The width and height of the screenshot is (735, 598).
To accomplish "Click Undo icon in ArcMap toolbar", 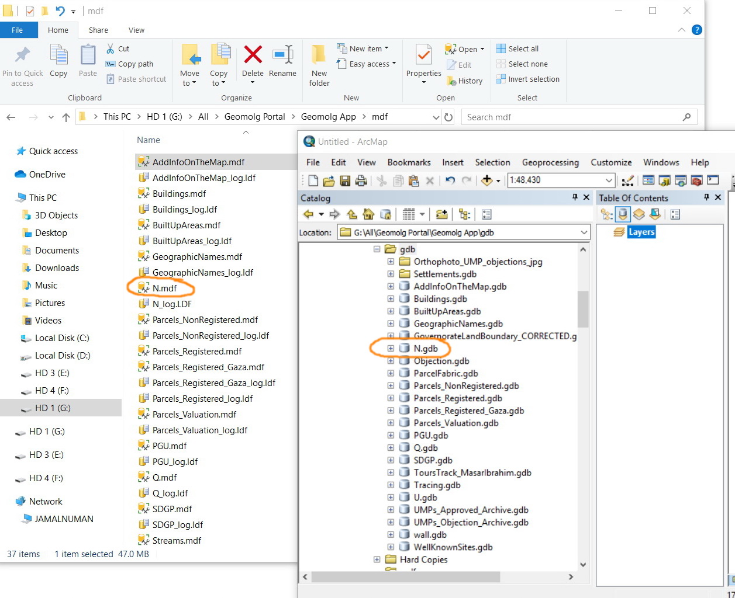I will 450,180.
